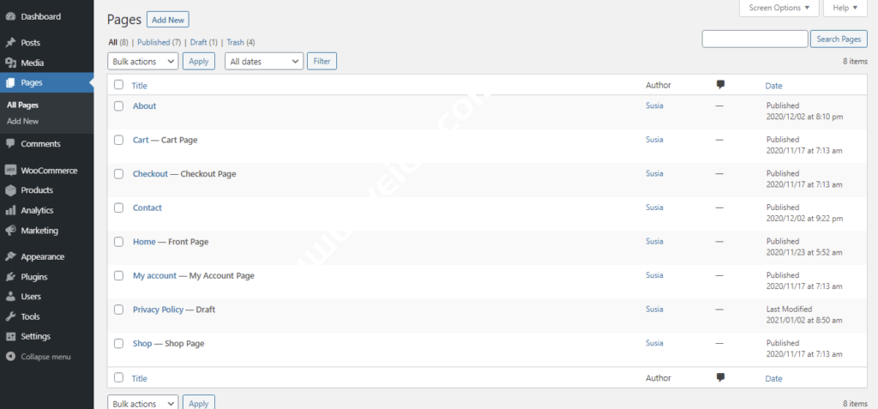Open the Cart page title link
The width and height of the screenshot is (878, 409).
(x=141, y=140)
